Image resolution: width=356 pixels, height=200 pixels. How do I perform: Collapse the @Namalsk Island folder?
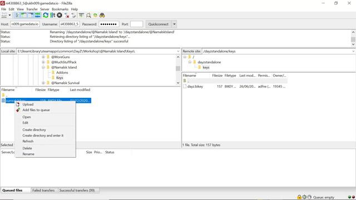click(43, 67)
